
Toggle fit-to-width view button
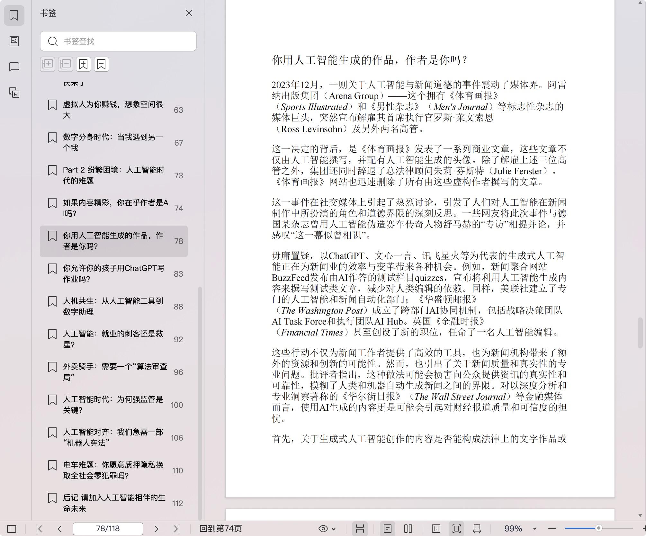click(477, 529)
